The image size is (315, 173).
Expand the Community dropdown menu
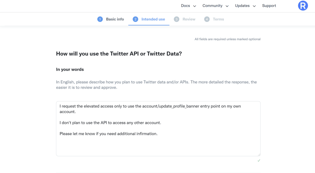(215, 6)
